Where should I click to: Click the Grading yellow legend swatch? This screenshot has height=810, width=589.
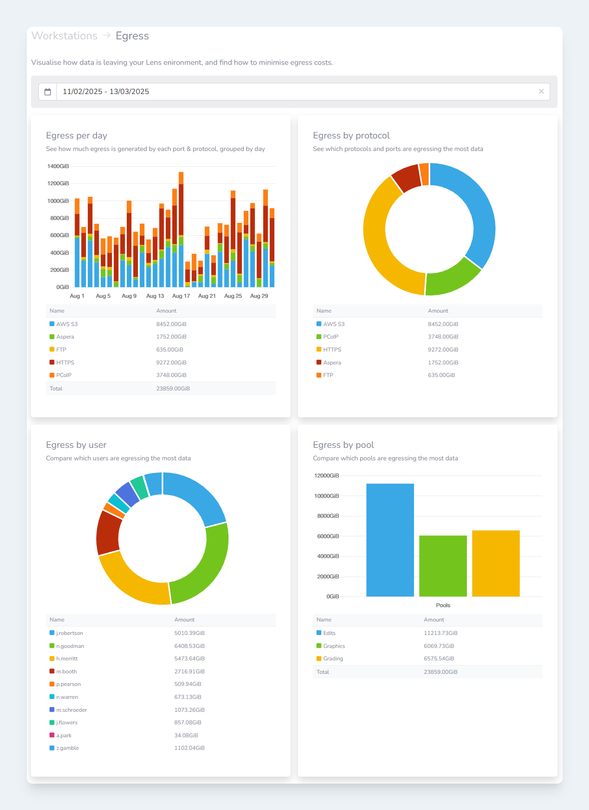(x=319, y=659)
